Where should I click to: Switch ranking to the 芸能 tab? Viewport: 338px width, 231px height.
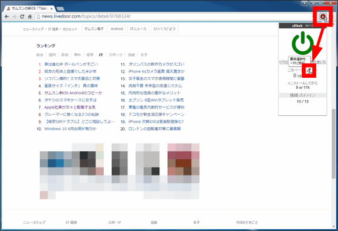coord(132,55)
